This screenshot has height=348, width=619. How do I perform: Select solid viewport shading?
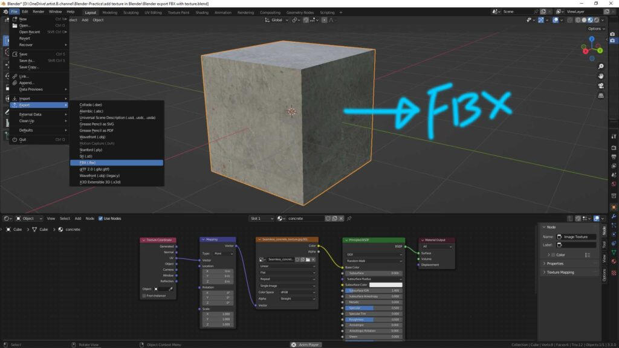coord(585,20)
